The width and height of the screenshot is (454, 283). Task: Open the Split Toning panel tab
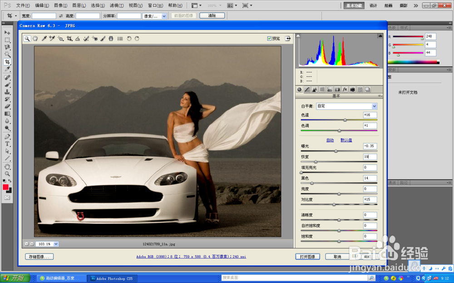330,90
